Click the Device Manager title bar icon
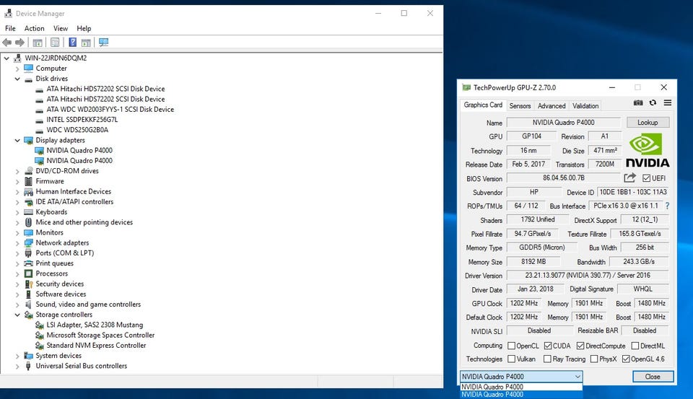The height and width of the screenshot is (399, 693). pyautogui.click(x=9, y=13)
